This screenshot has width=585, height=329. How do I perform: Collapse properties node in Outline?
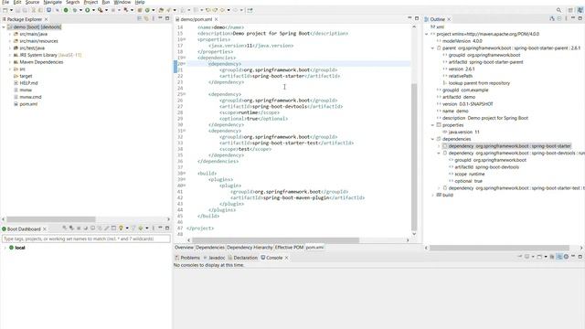coord(432,125)
